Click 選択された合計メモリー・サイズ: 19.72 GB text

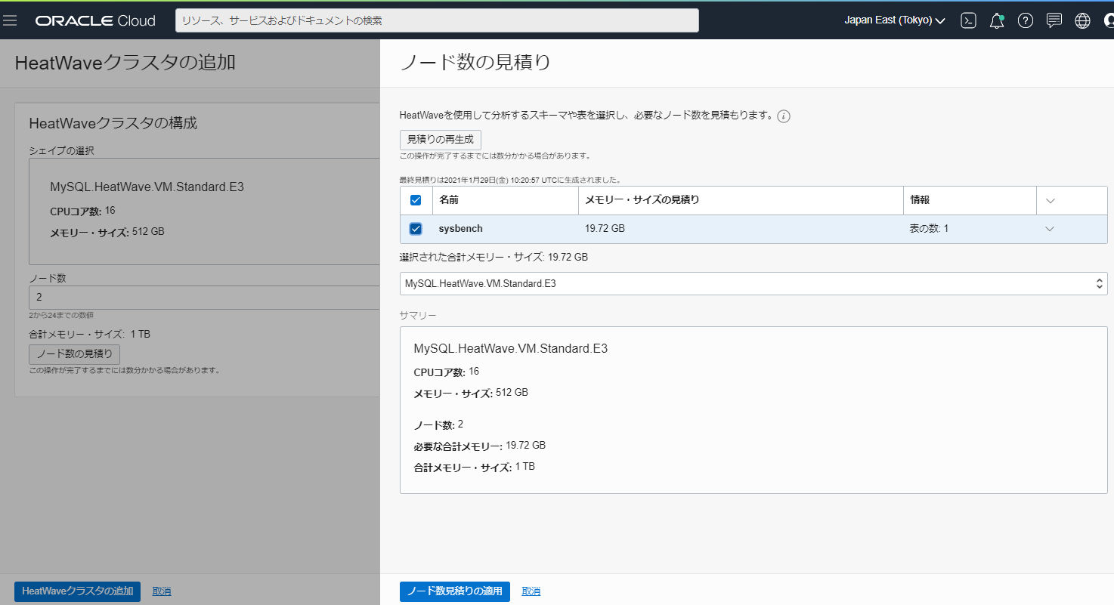click(x=494, y=257)
